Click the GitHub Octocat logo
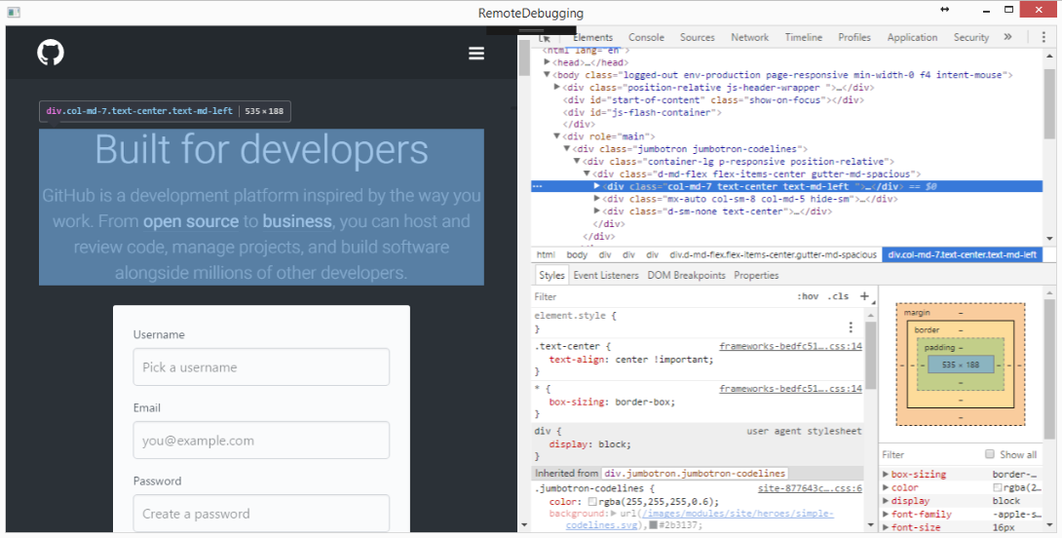The height and width of the screenshot is (538, 1062). tap(50, 53)
